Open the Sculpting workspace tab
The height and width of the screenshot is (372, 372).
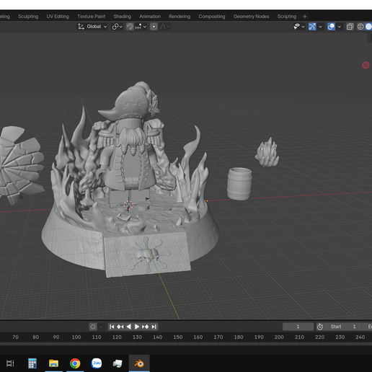pos(28,17)
